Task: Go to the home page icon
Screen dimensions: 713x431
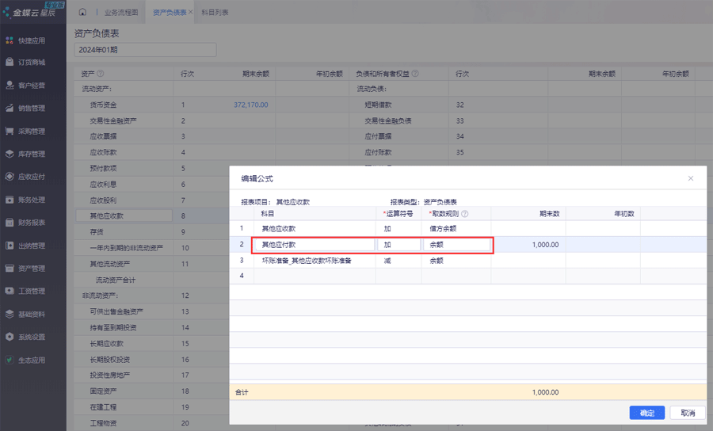Action: tap(82, 12)
